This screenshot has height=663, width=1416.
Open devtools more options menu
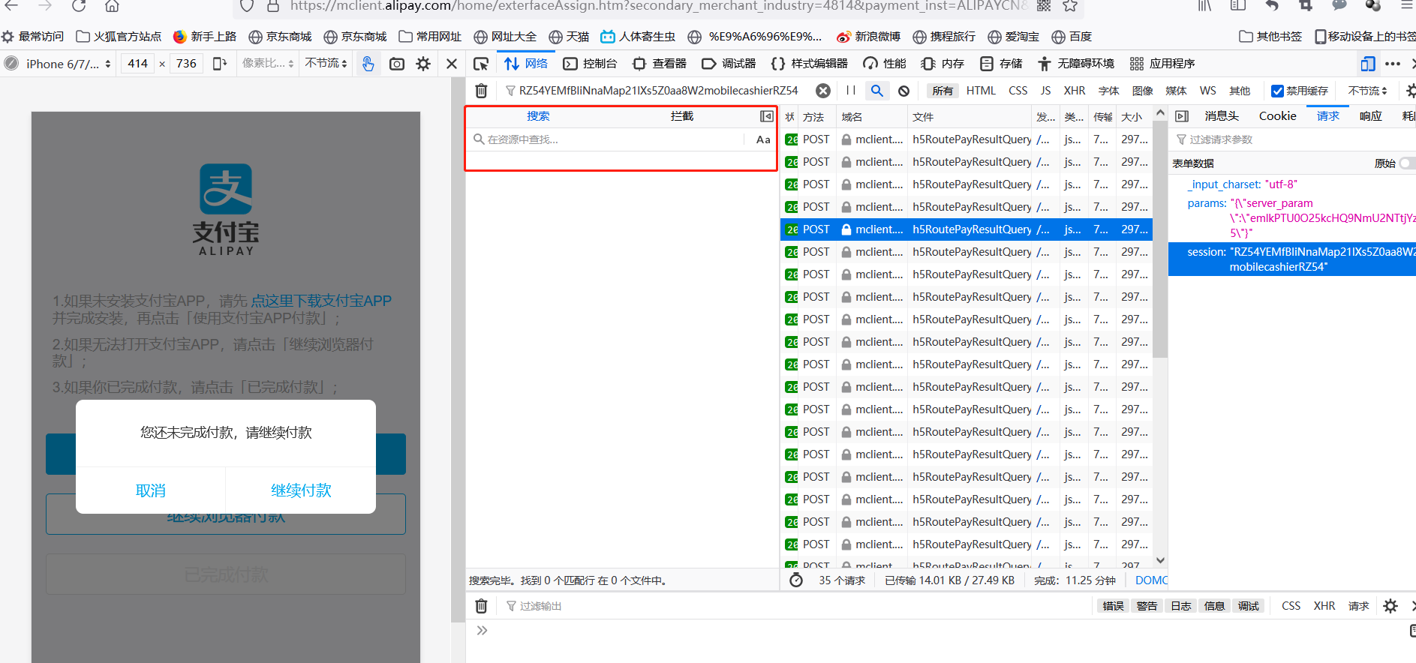(1393, 64)
